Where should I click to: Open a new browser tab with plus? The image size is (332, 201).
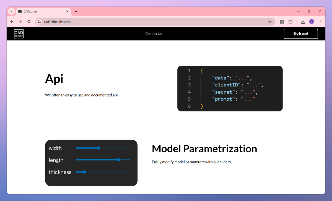76,11
